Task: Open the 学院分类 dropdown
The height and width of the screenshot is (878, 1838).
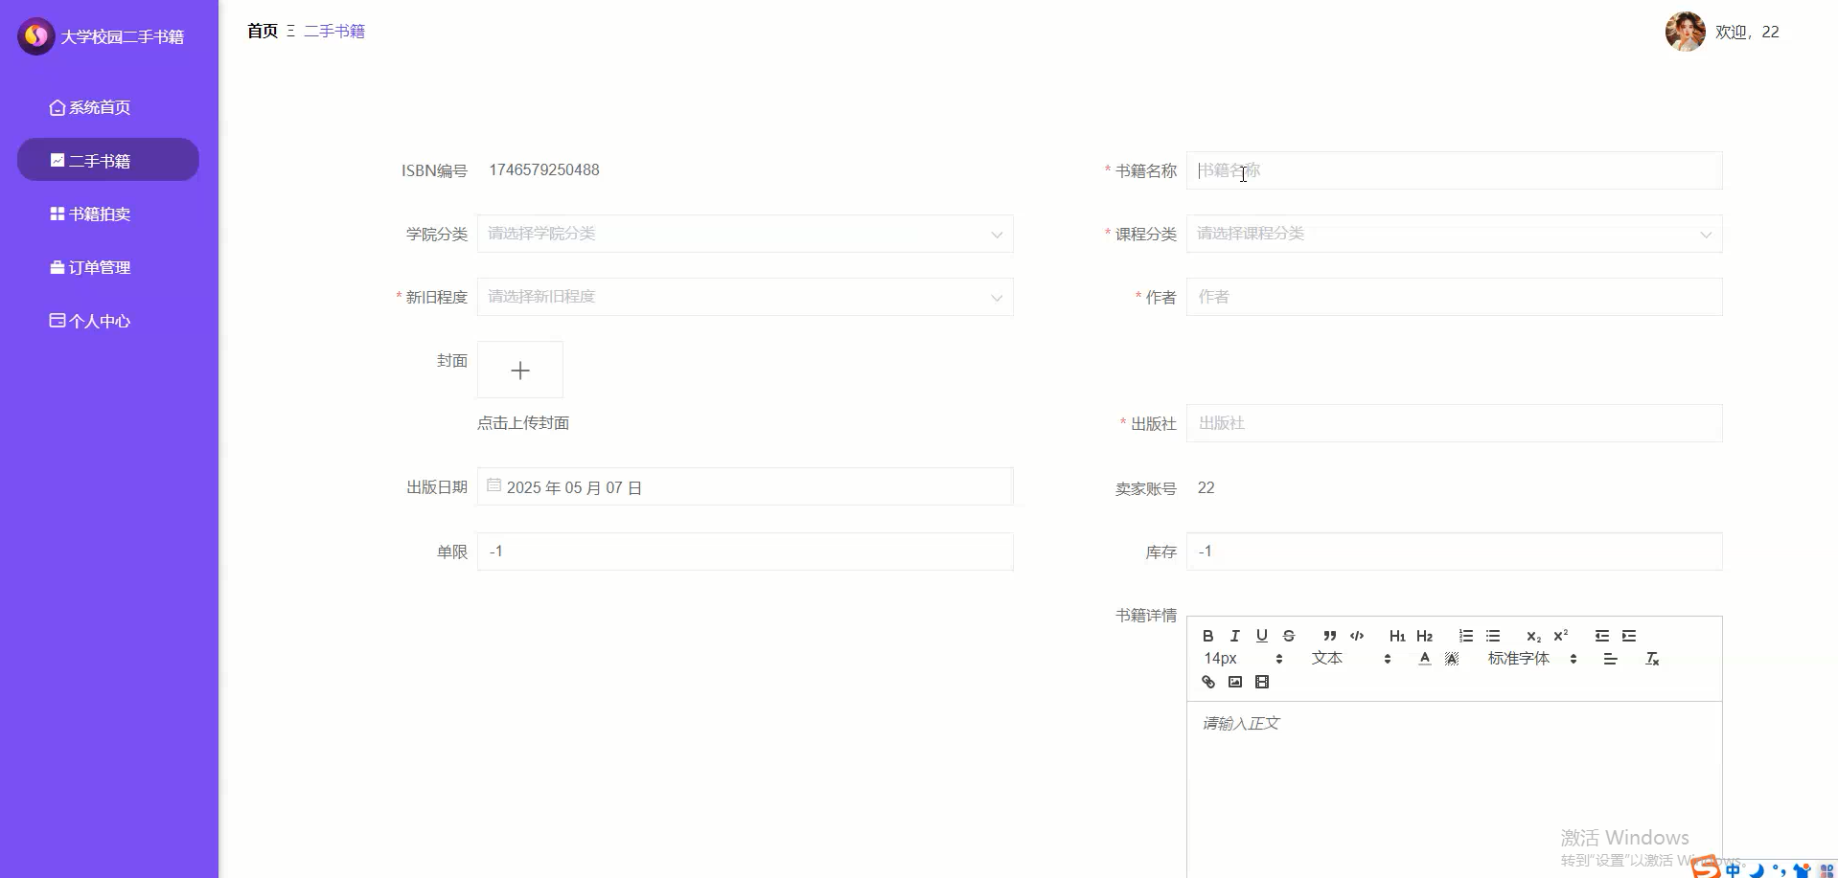Action: coord(746,234)
